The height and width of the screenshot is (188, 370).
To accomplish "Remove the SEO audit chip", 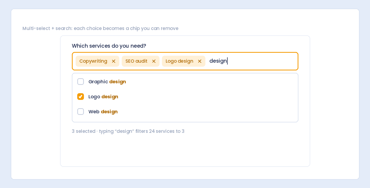I will click(x=154, y=61).
